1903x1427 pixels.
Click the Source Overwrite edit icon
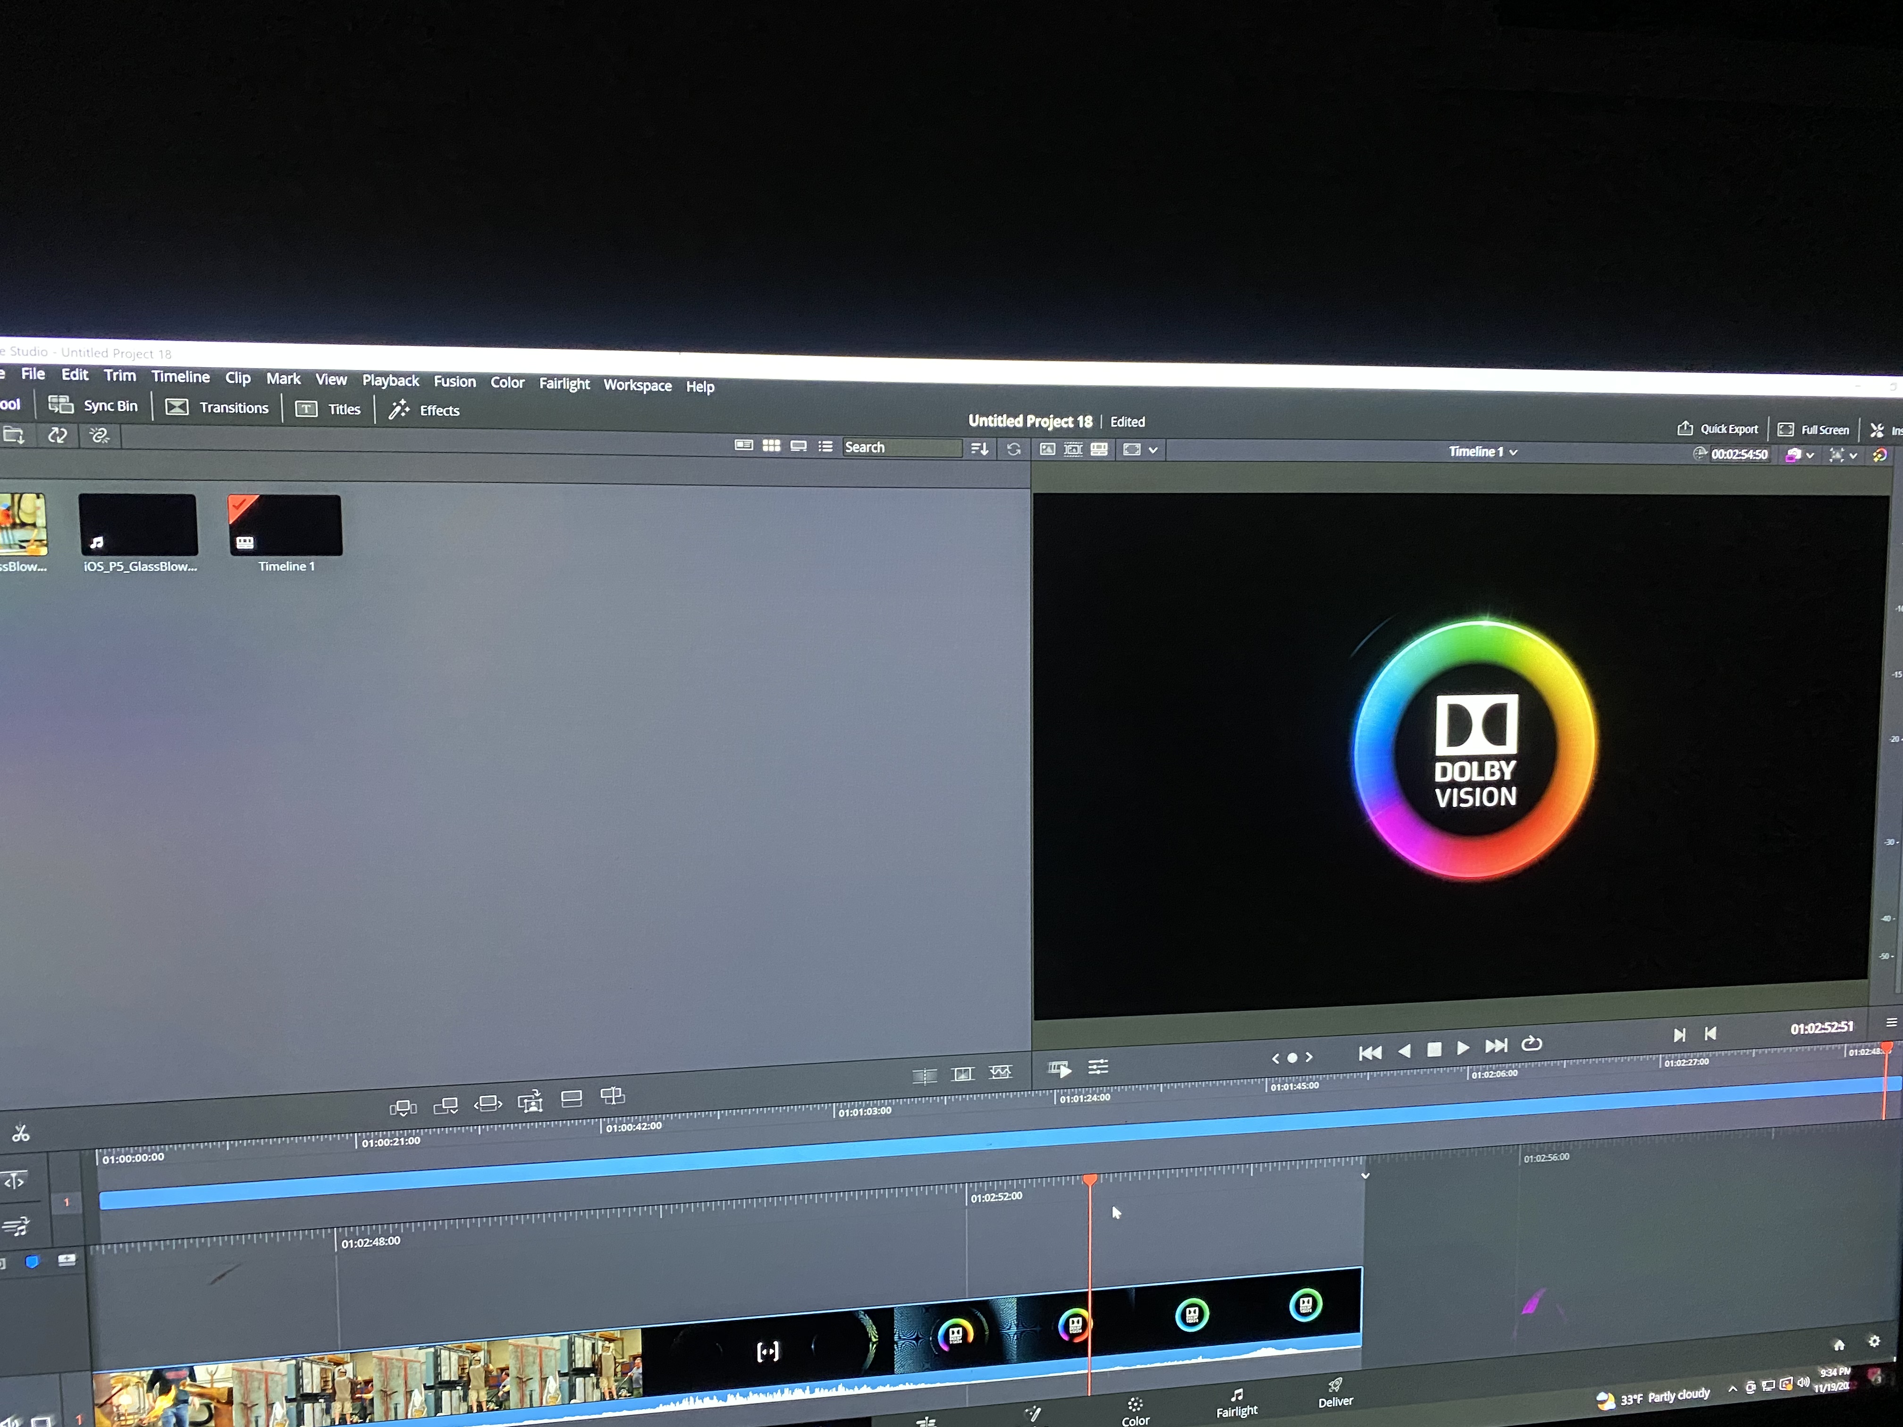point(613,1096)
